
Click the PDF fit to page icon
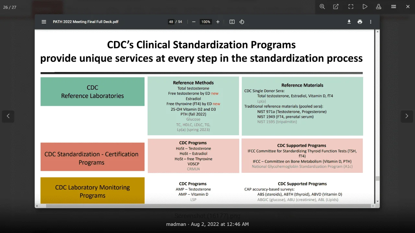(232, 22)
